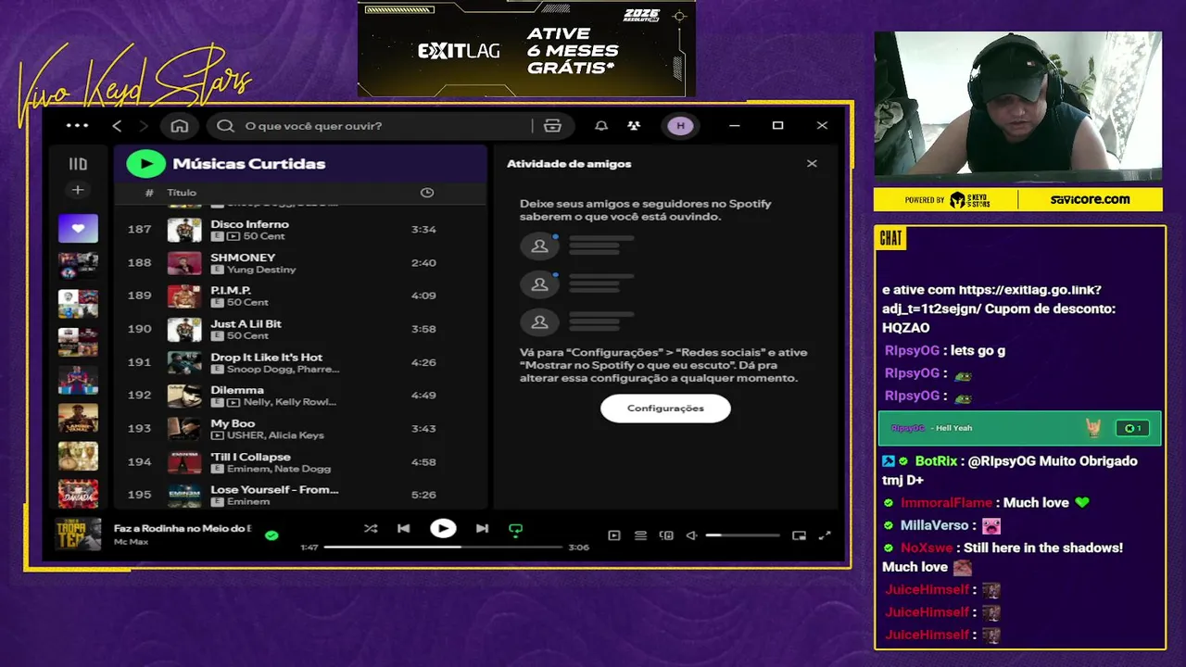The width and height of the screenshot is (1186, 667).
Task: Click the Configurações button
Action: point(665,409)
